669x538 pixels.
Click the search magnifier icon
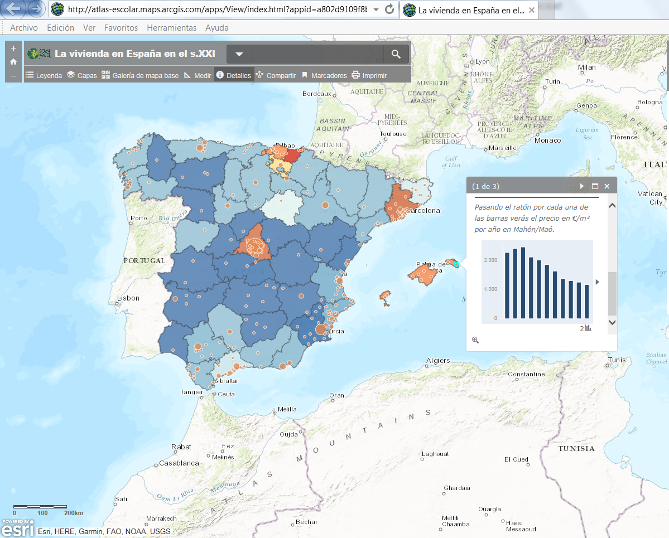(396, 54)
